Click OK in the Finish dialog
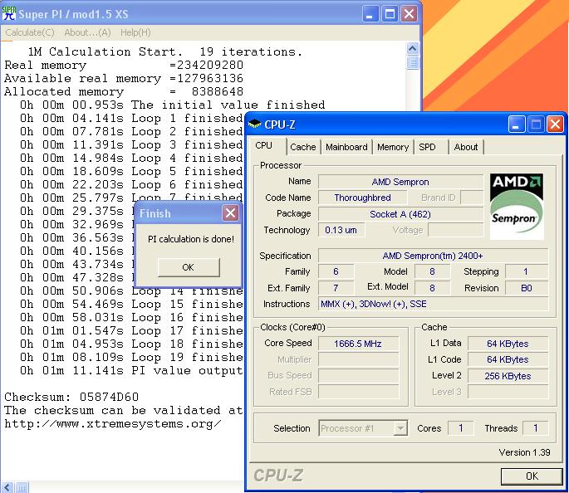The height and width of the screenshot is (493, 569). tap(189, 267)
